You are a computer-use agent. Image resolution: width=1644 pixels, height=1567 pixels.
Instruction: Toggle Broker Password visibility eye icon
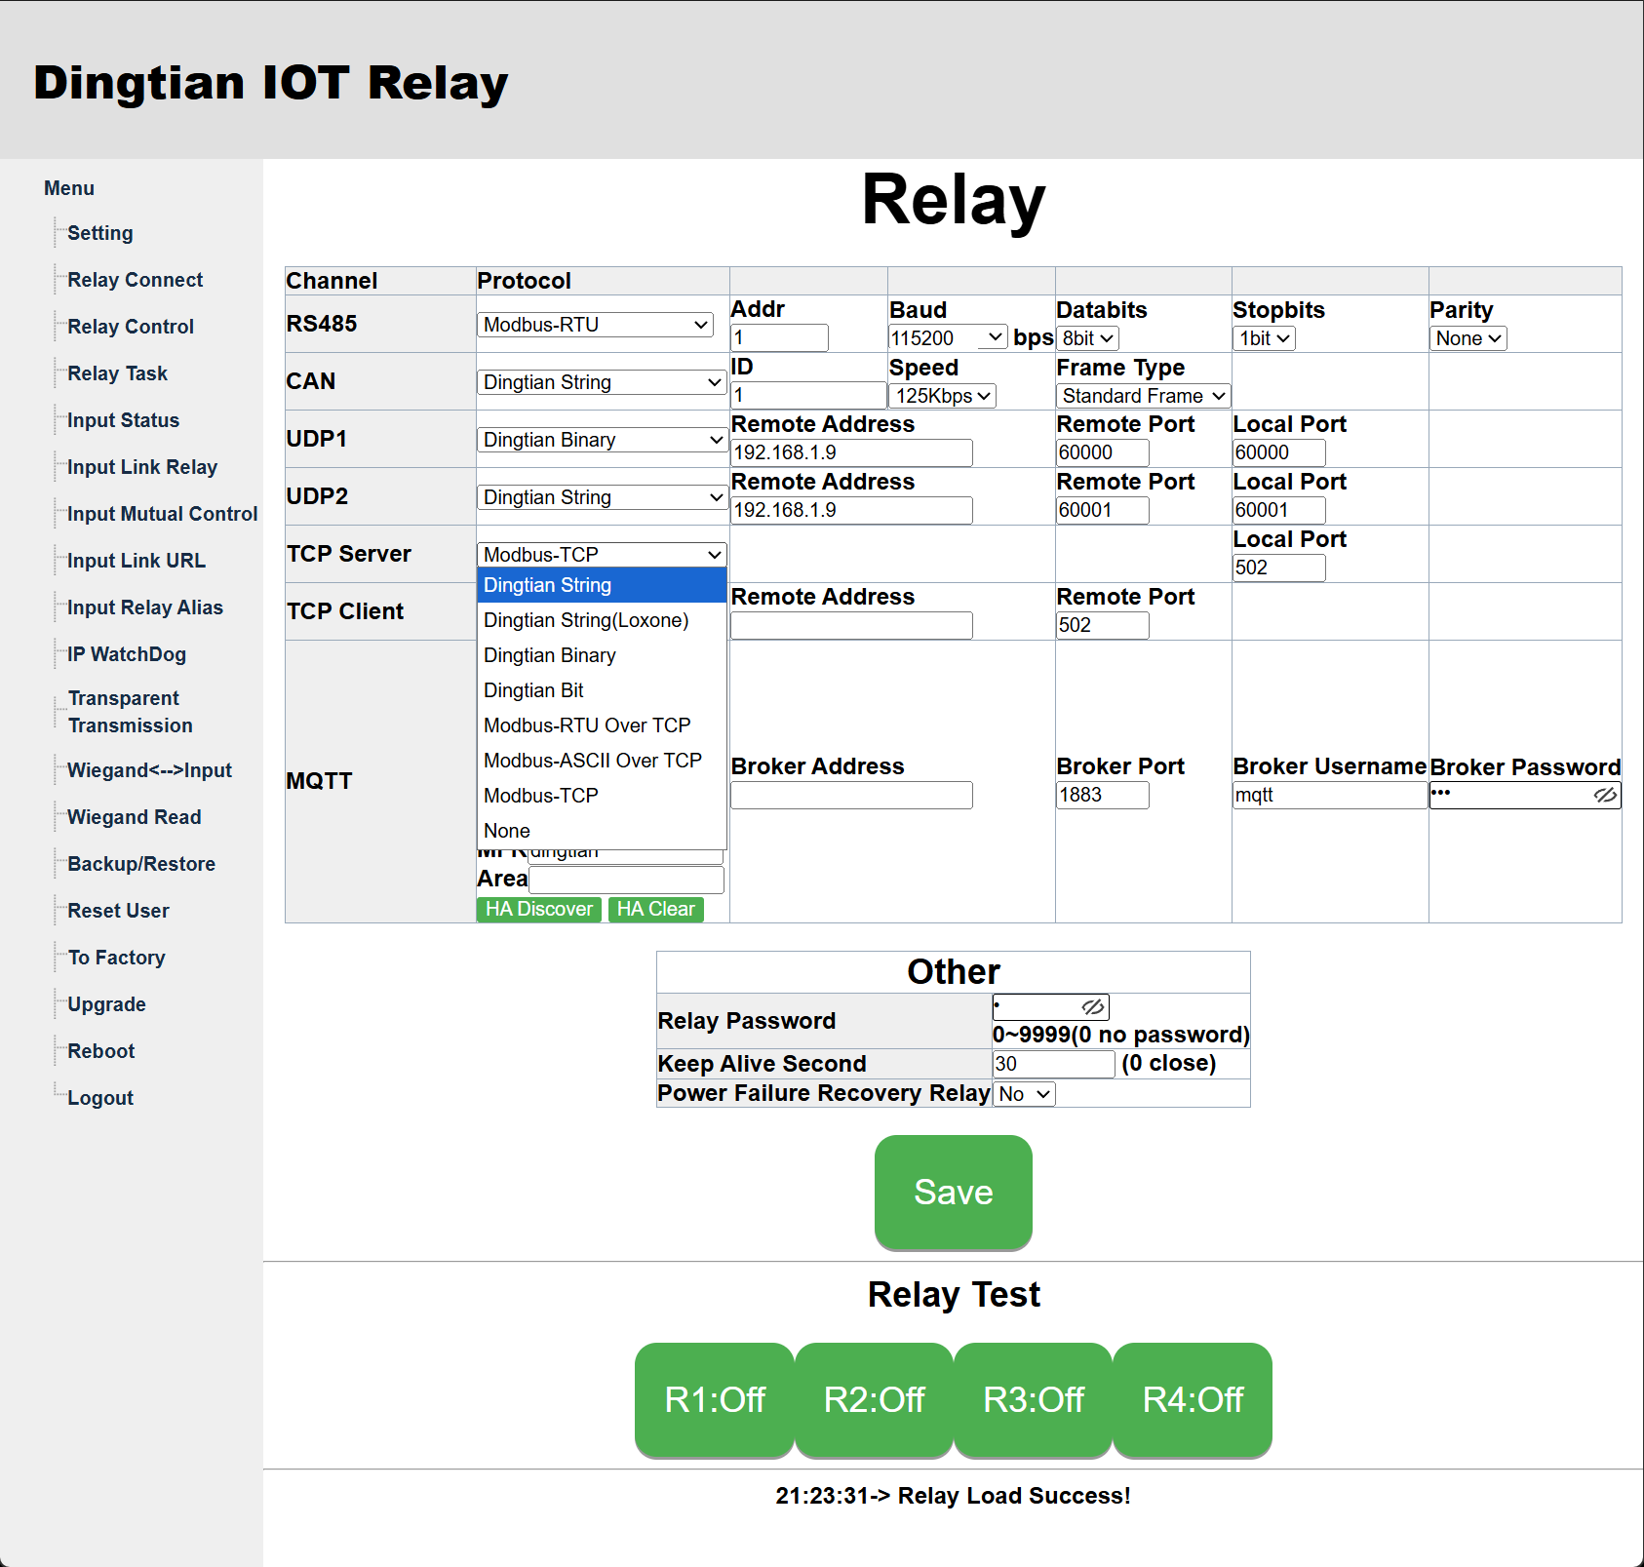click(1605, 796)
